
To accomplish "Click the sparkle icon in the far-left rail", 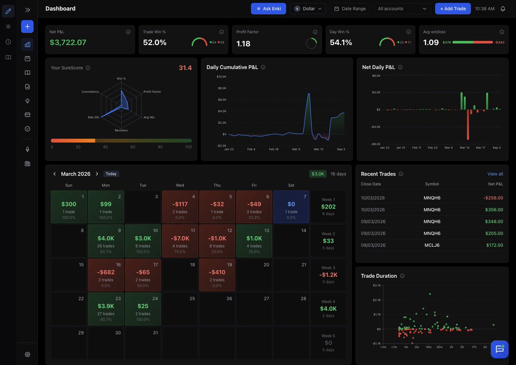I will coord(8,27).
